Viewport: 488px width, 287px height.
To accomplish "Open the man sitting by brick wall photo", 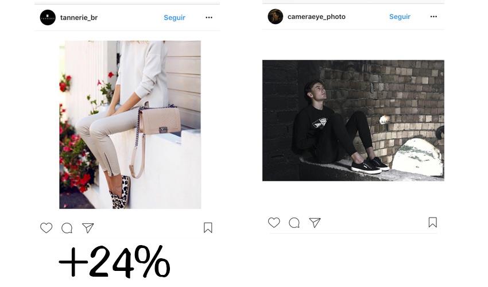I will (x=353, y=121).
